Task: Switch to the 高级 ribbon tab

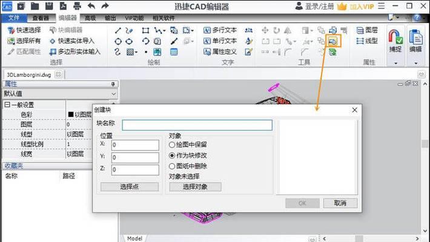Action: click(90, 18)
